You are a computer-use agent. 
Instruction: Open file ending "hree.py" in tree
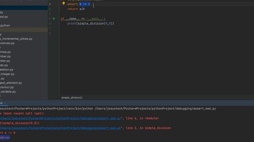point(5,52)
